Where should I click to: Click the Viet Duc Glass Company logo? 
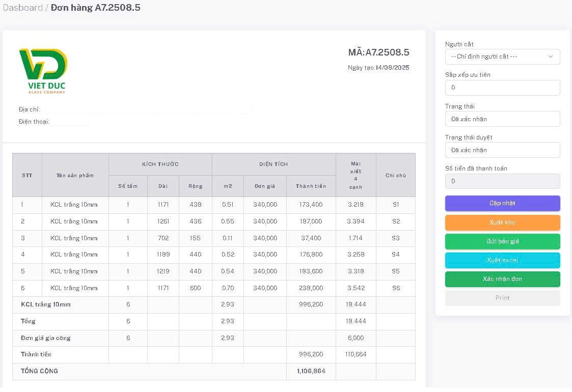(x=43, y=71)
